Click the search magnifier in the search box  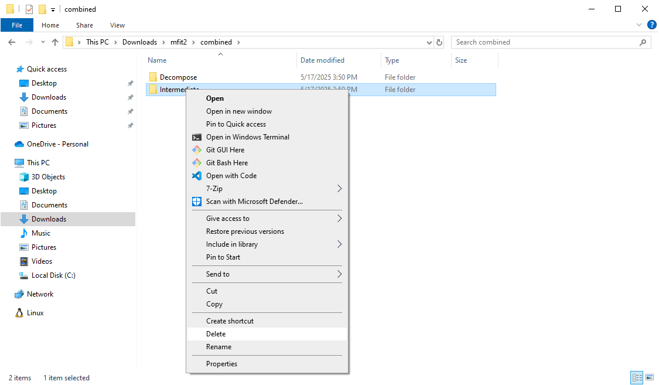point(643,42)
